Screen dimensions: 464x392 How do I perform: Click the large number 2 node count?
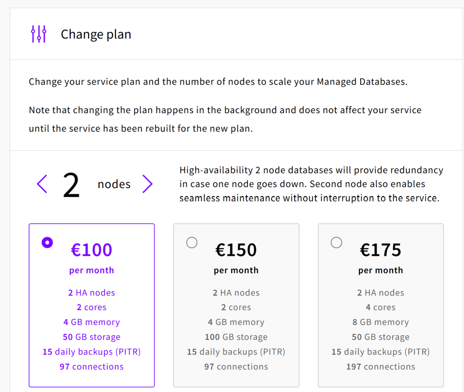pyautogui.click(x=71, y=185)
